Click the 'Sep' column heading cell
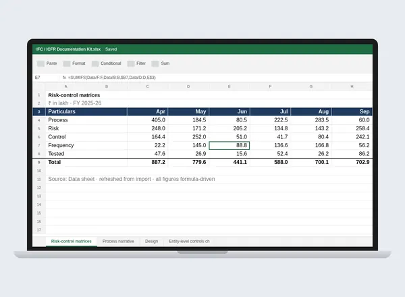This screenshot has width=405, height=297. click(352, 111)
